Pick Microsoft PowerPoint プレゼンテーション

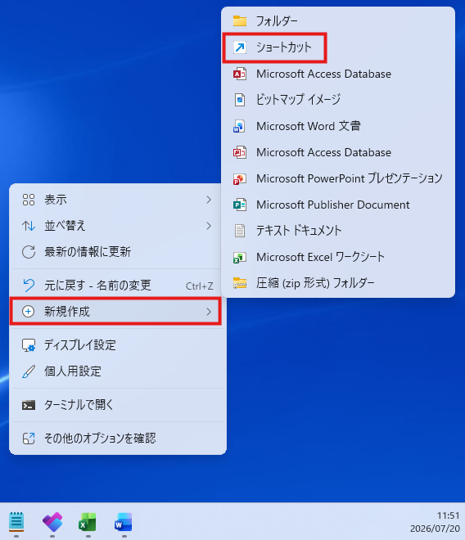338,178
